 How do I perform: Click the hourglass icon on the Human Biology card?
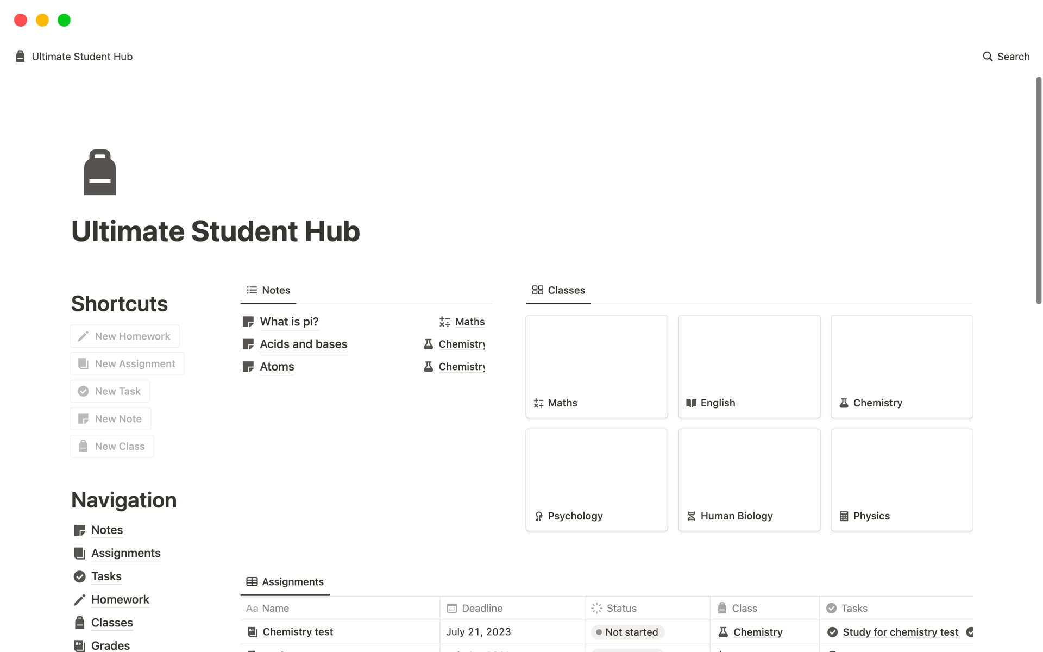(x=691, y=516)
